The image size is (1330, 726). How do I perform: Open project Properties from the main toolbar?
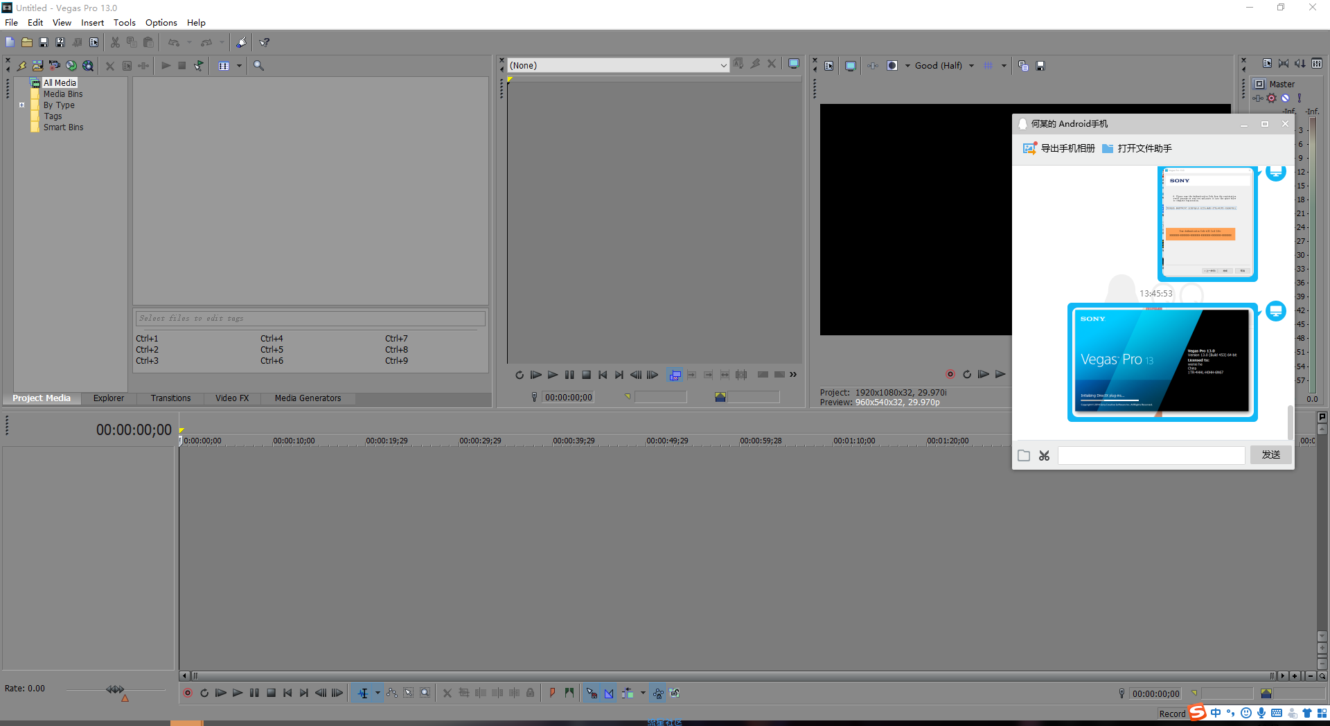click(94, 42)
